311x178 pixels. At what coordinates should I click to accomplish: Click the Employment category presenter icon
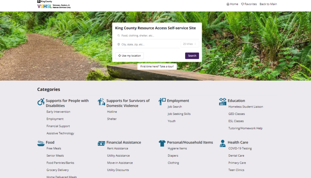(162, 102)
